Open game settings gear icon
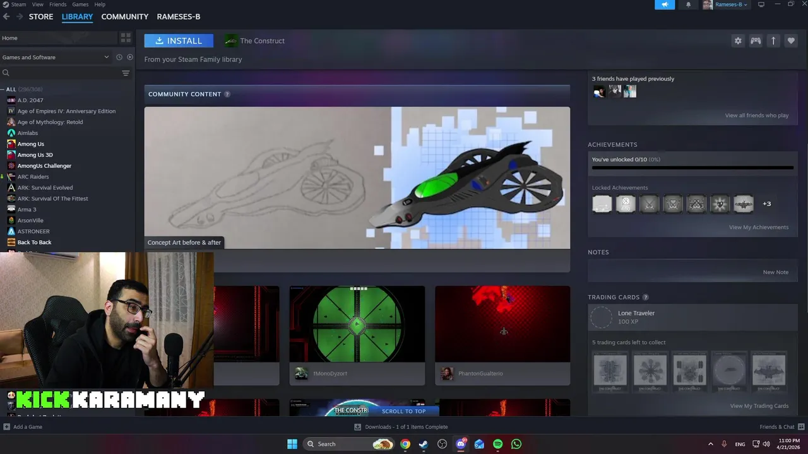The image size is (808, 454). [738, 41]
